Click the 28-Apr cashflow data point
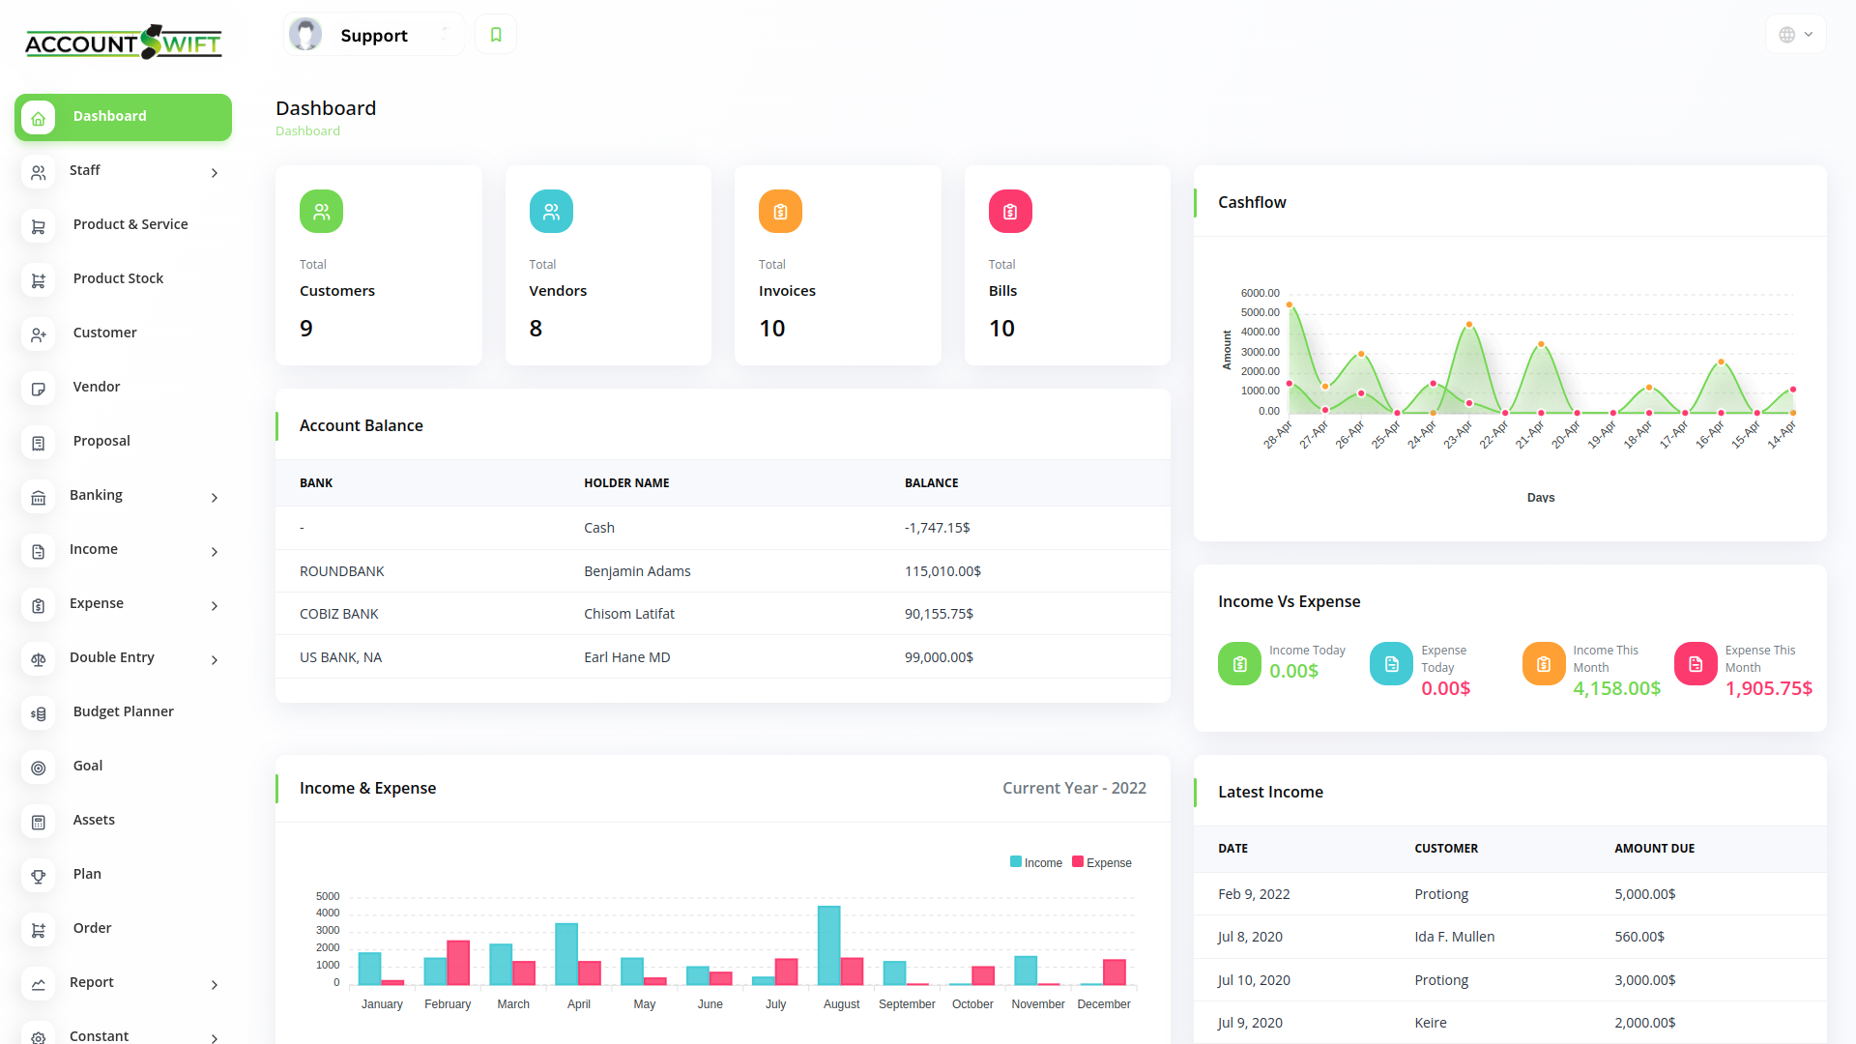The image size is (1856, 1044). [x=1289, y=305]
